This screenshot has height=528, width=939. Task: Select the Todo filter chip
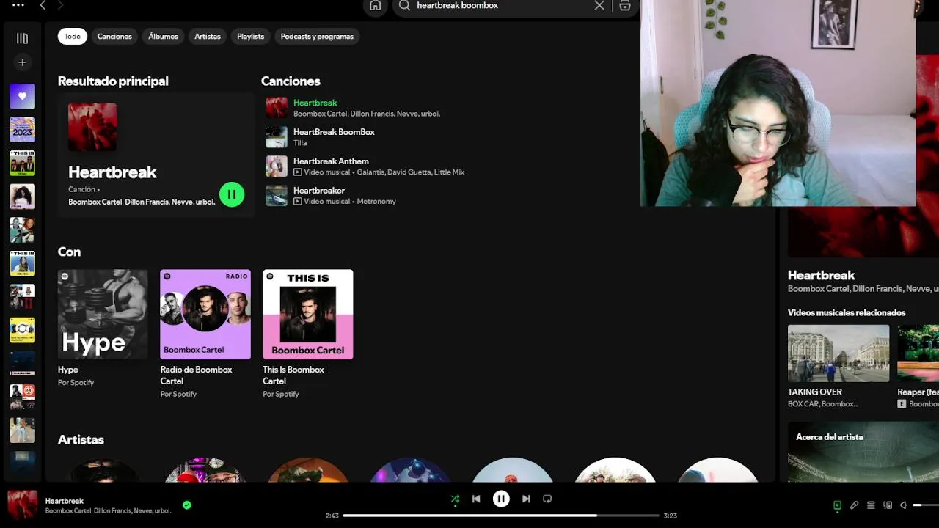coord(73,36)
